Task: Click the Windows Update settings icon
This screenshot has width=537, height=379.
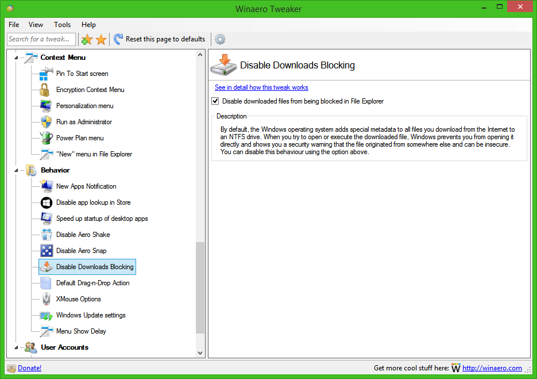Action: (x=47, y=316)
